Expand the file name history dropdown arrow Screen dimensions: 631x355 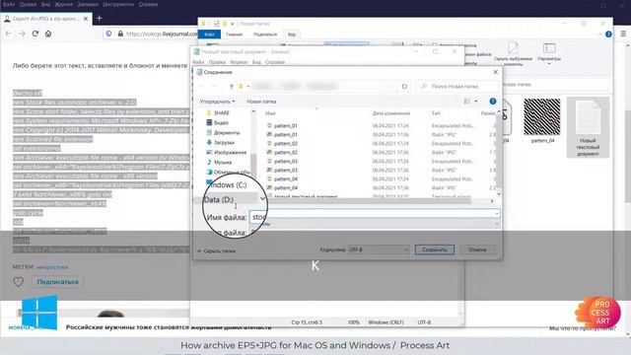pyautogui.click(x=497, y=214)
